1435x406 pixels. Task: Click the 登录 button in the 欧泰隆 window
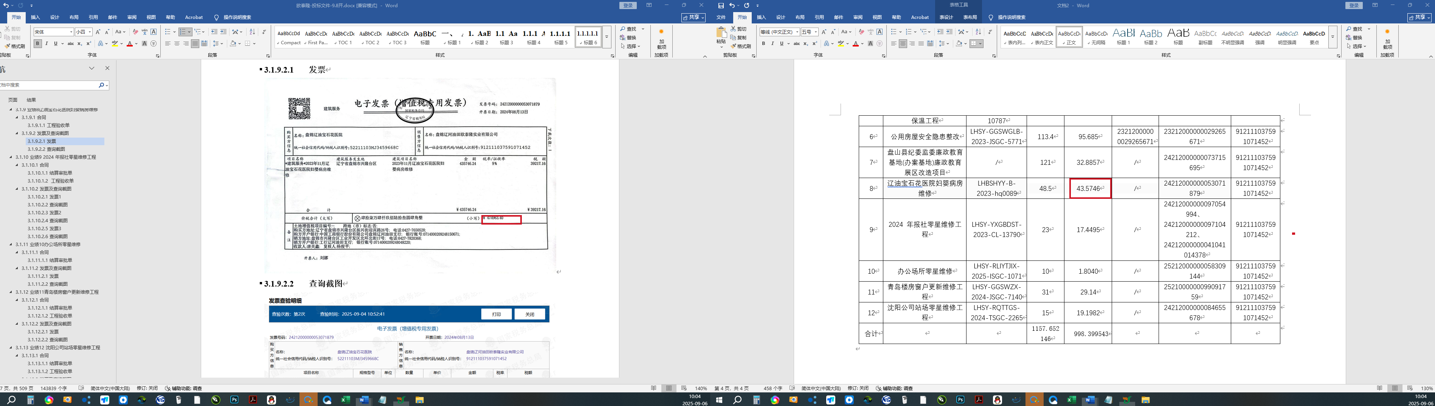click(x=628, y=6)
